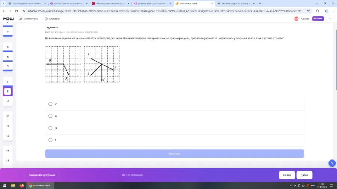Go to question 12 in sidebar
This screenshot has width=337, height=189.
8,136
